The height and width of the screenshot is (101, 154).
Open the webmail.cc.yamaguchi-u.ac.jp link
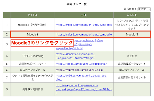(79, 70)
